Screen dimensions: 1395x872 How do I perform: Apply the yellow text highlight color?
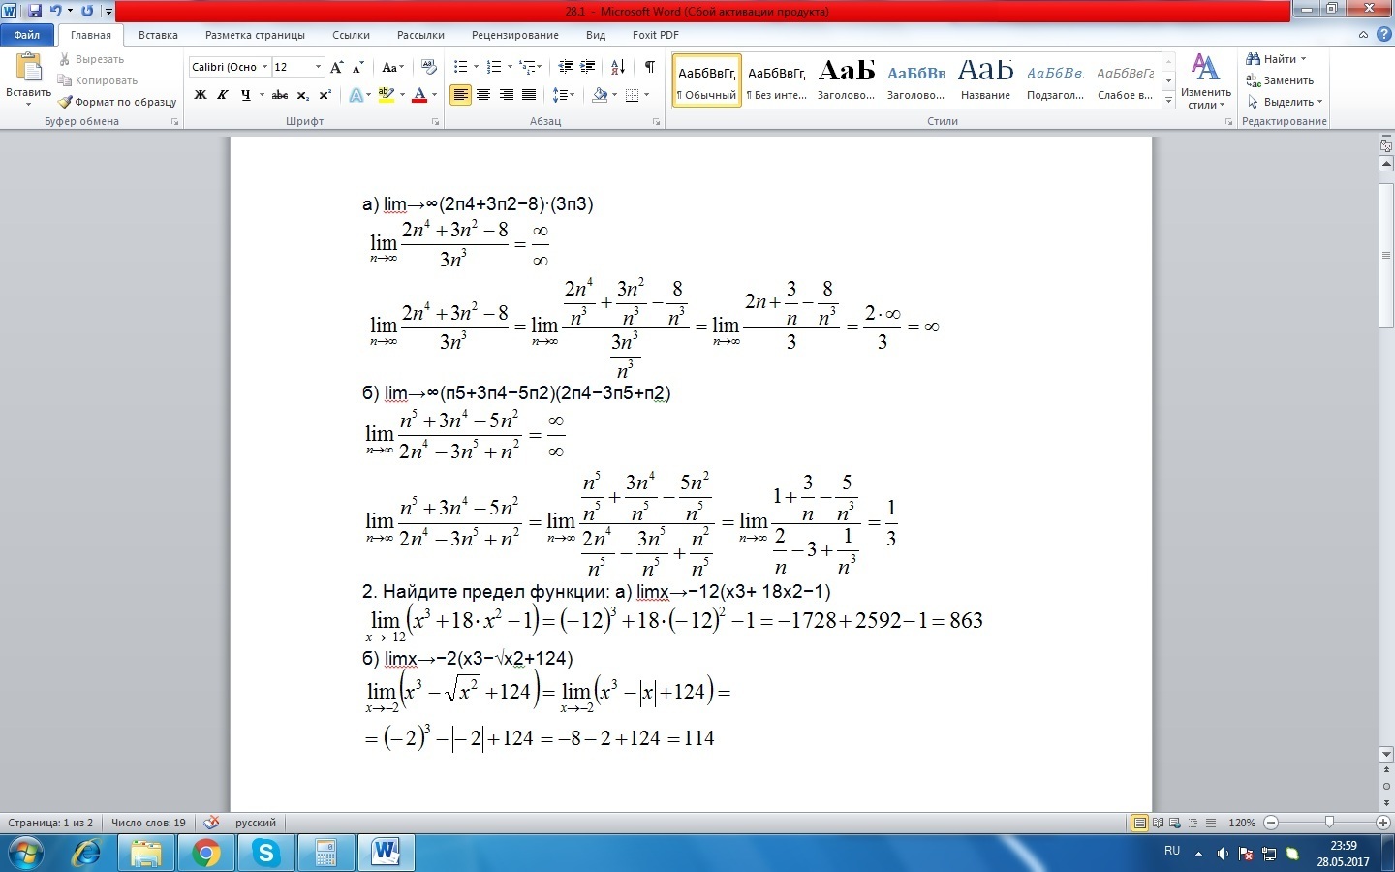point(386,95)
